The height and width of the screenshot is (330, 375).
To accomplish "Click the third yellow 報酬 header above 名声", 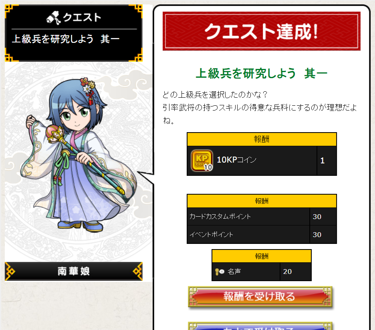I will pos(262,256).
